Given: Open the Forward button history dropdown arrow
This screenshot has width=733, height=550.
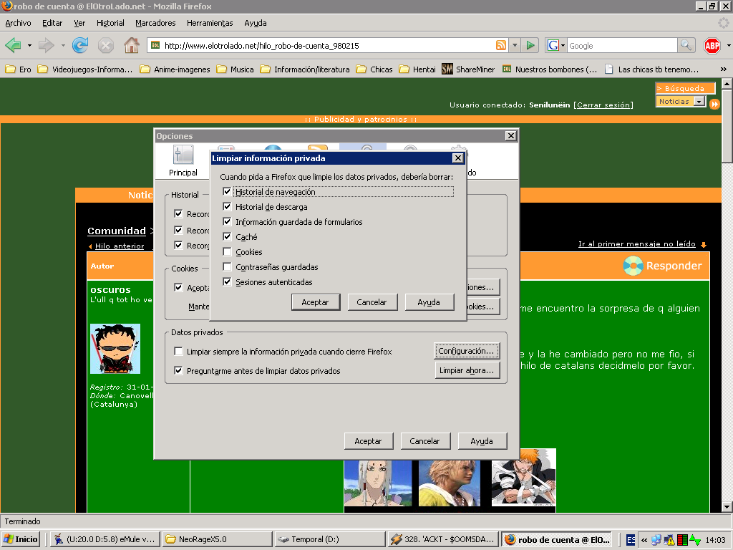Looking at the screenshot, I should [63, 45].
